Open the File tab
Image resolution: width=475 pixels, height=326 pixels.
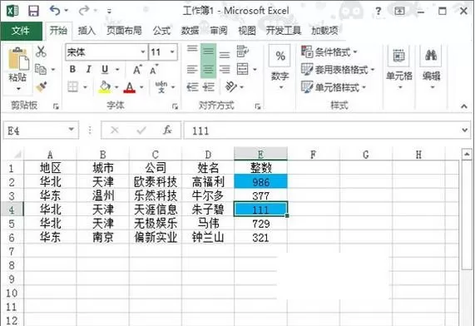tap(21, 31)
